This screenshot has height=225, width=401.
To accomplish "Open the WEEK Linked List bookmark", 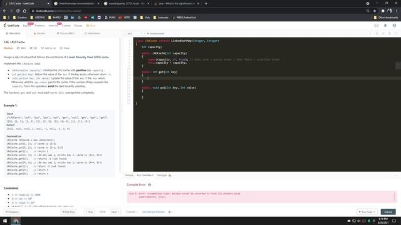I will pos(184,17).
